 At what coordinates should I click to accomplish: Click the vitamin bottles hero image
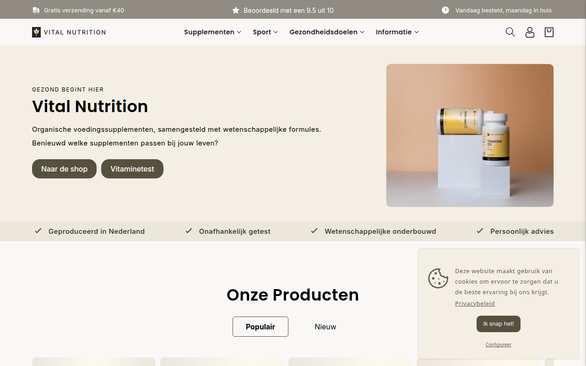point(470,135)
